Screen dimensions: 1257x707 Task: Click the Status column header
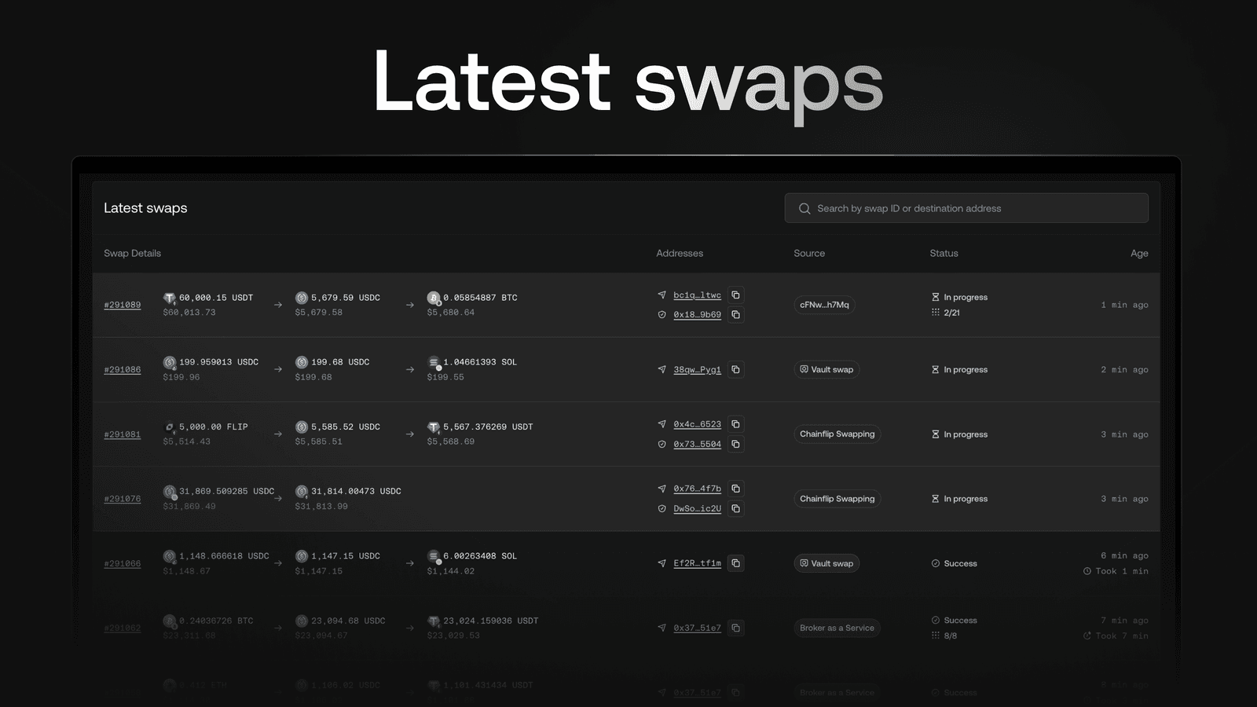coord(944,253)
